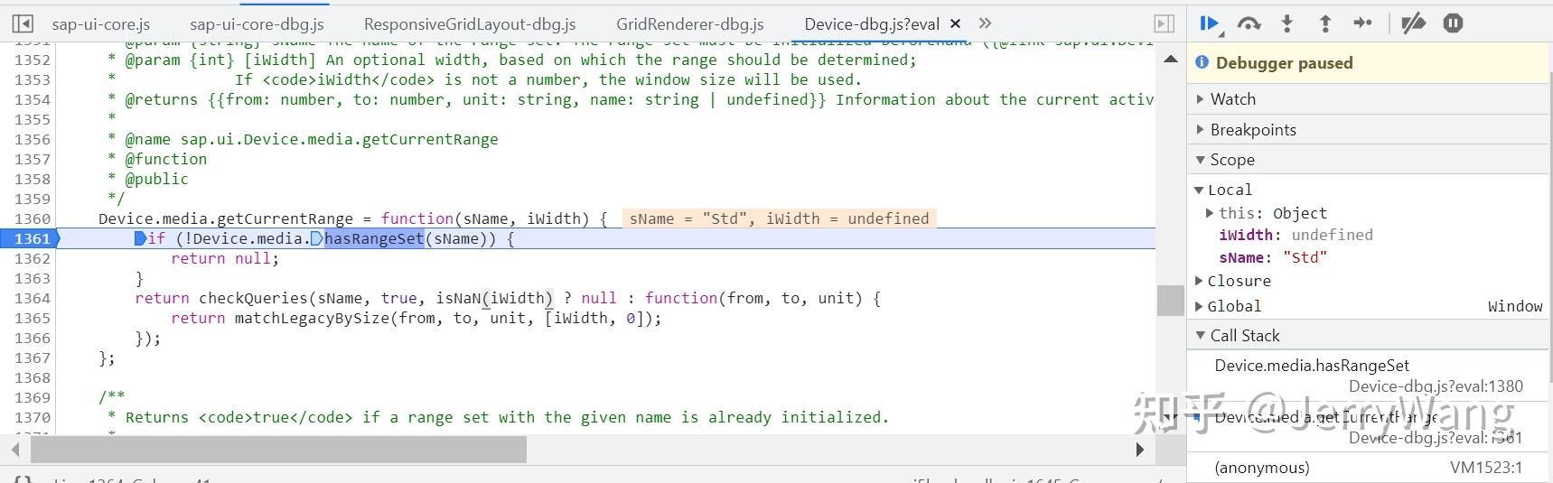Step into next function call
Viewport: 1553px width, 483px height.
point(1287,24)
